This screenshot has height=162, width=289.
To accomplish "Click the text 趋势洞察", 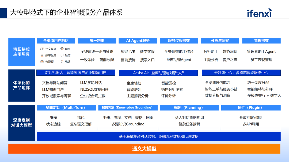I will click(230, 52).
